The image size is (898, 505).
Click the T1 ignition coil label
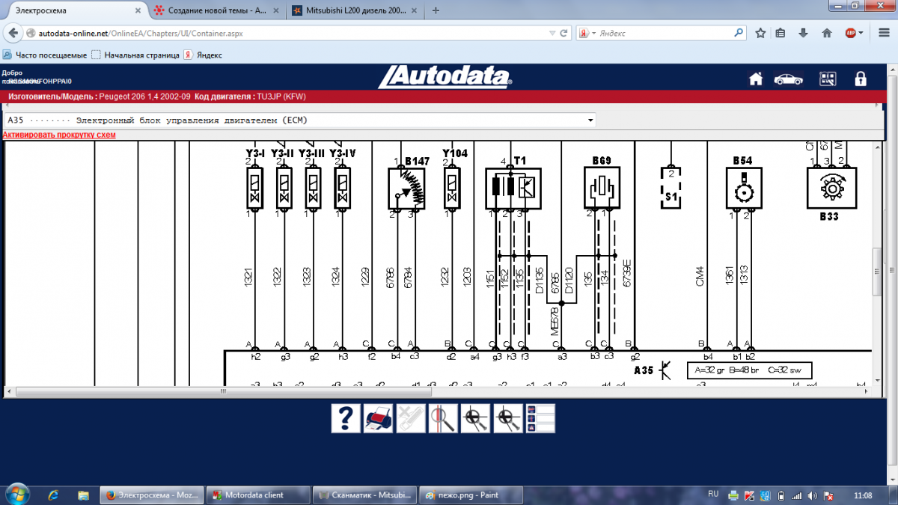pos(520,160)
